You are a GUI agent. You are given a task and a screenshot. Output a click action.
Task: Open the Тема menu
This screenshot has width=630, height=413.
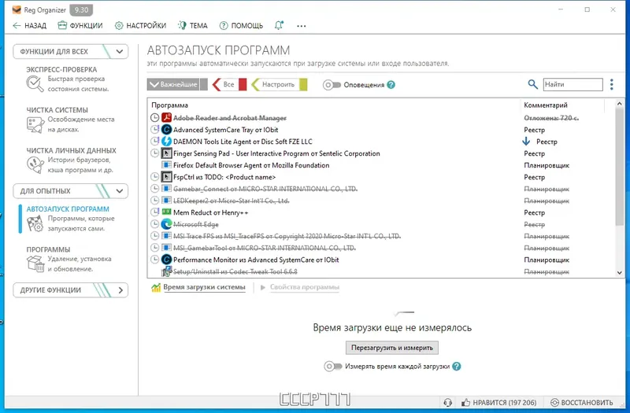[x=193, y=26]
